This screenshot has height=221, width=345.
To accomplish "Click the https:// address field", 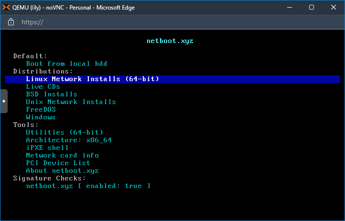I will point(32,22).
